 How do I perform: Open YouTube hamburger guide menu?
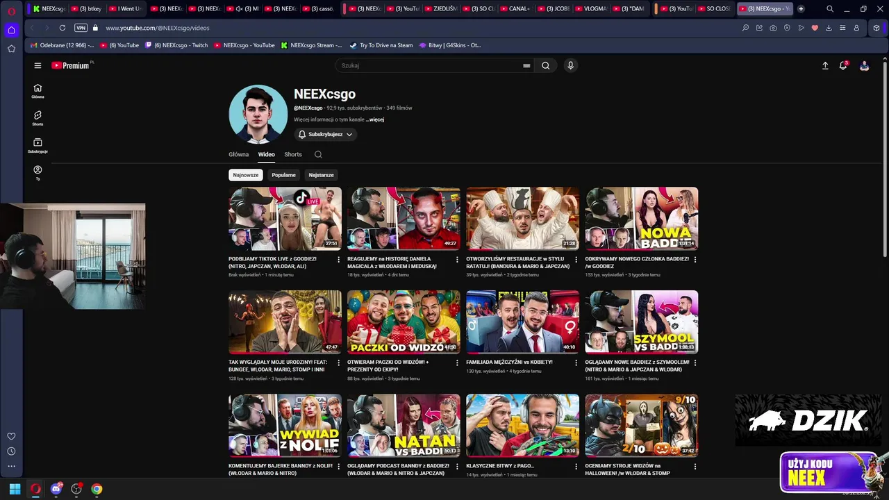[38, 65]
